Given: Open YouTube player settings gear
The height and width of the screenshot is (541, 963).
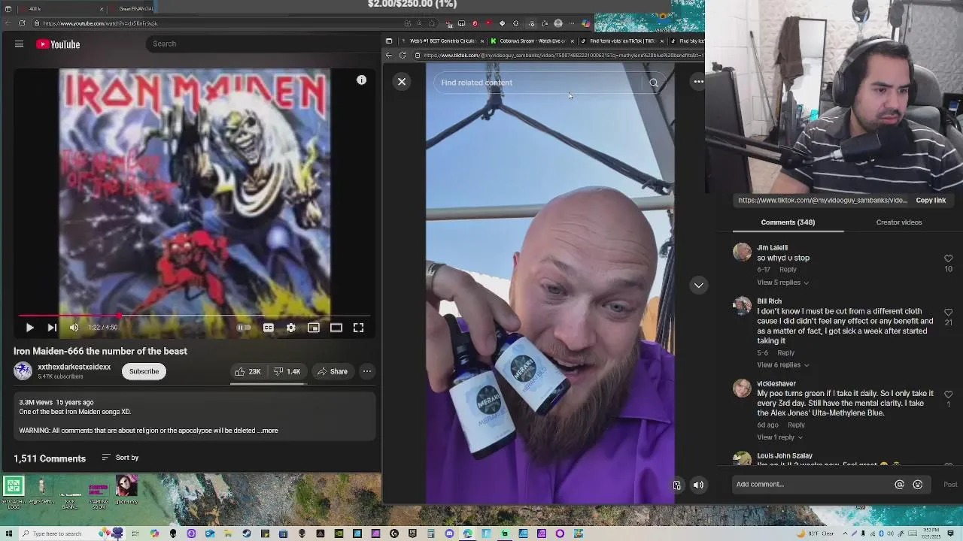Looking at the screenshot, I should click(291, 328).
